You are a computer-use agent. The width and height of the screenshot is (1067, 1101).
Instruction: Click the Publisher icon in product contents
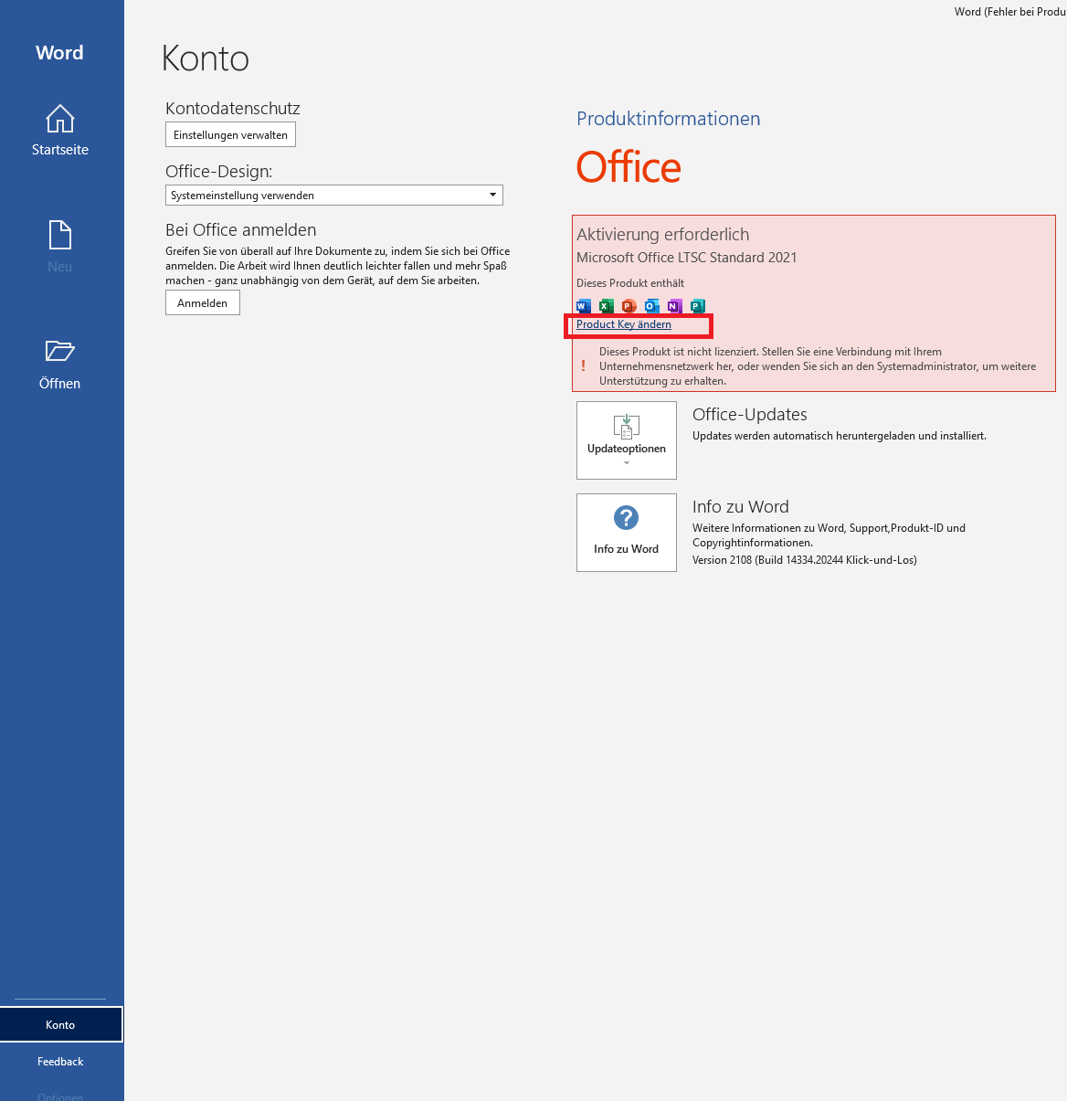click(x=697, y=306)
